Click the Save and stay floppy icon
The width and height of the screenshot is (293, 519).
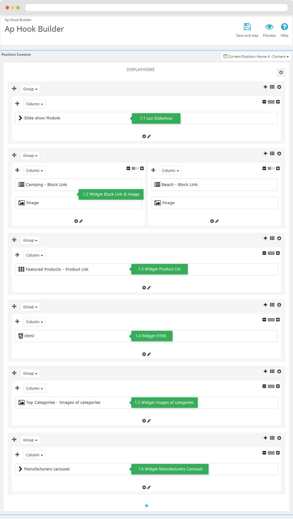(247, 27)
